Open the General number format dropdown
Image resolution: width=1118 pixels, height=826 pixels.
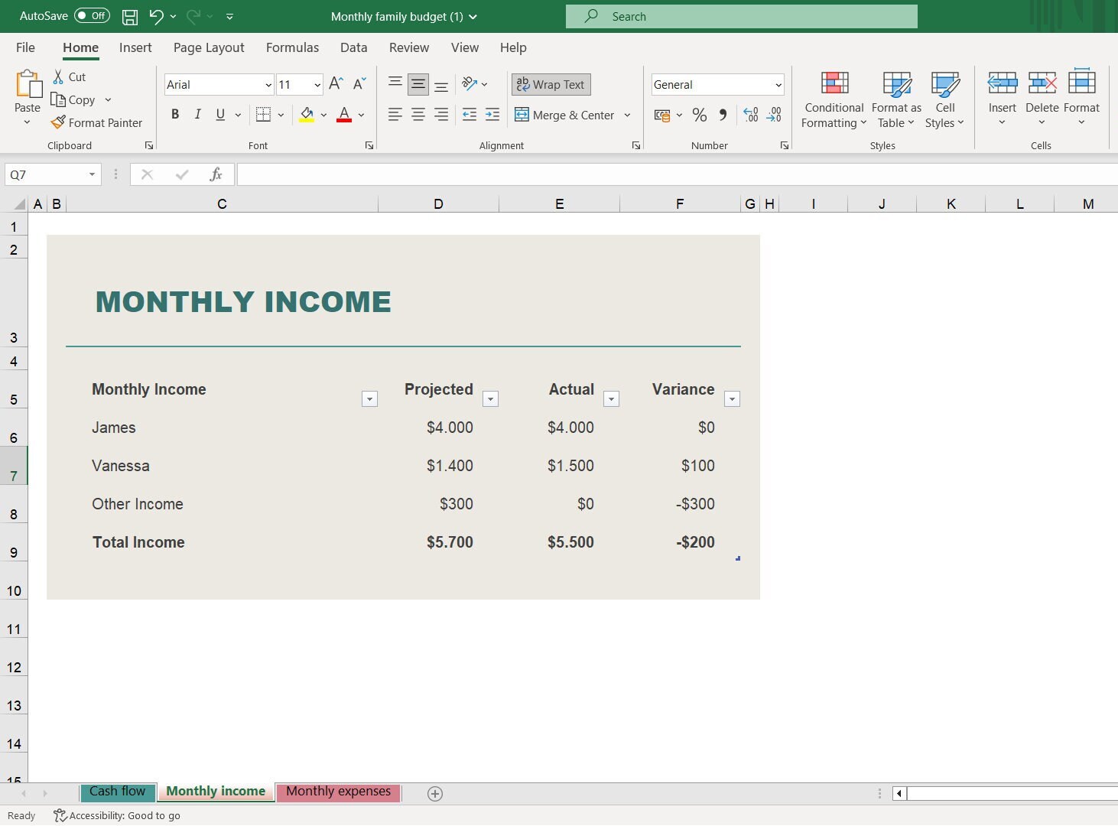[x=778, y=84]
